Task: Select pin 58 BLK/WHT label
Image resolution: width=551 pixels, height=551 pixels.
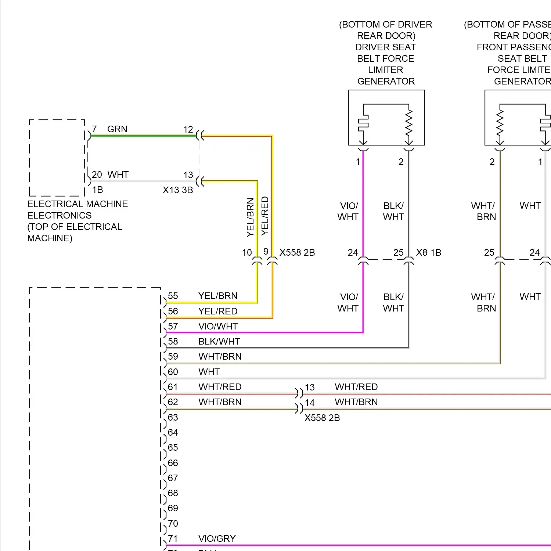Action: (219, 342)
